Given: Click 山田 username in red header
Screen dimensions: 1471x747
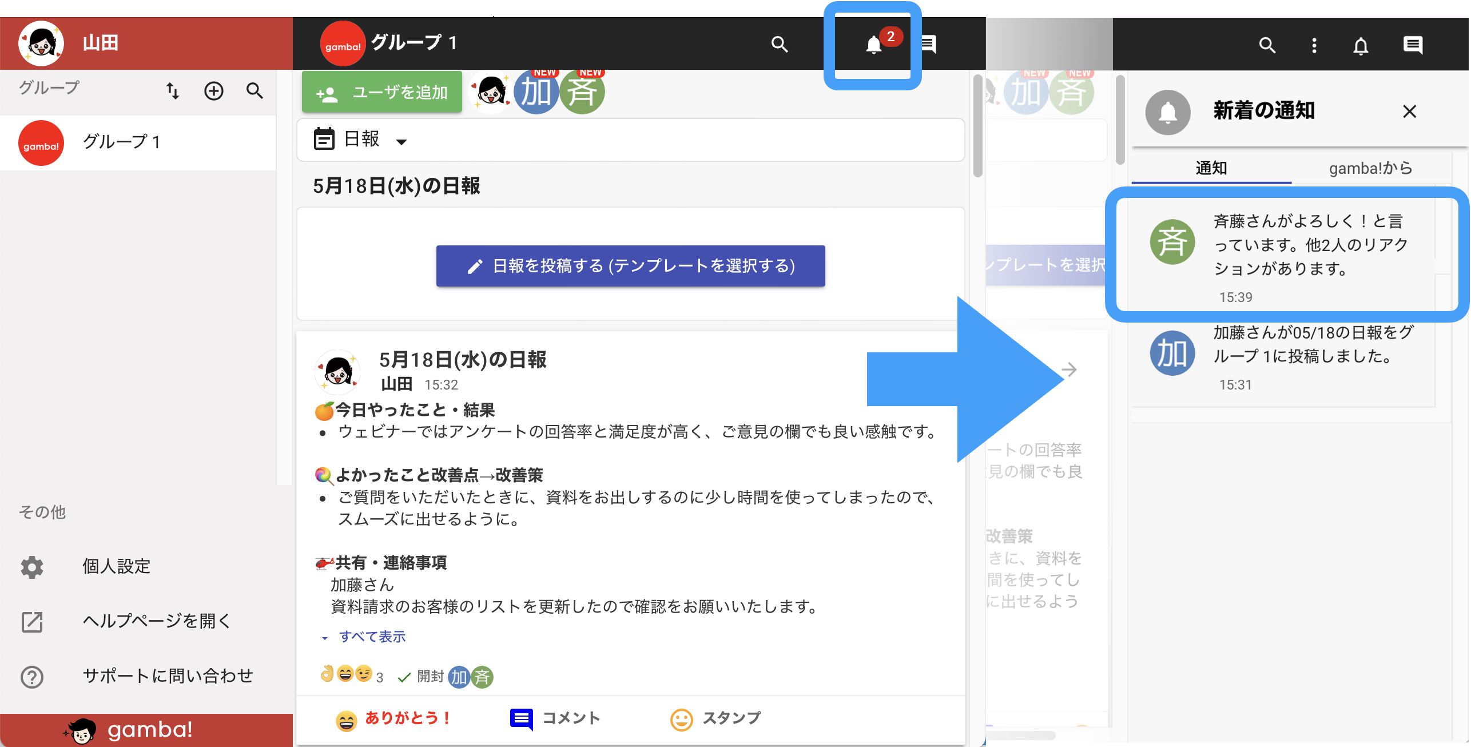Looking at the screenshot, I should pyautogui.click(x=101, y=43).
